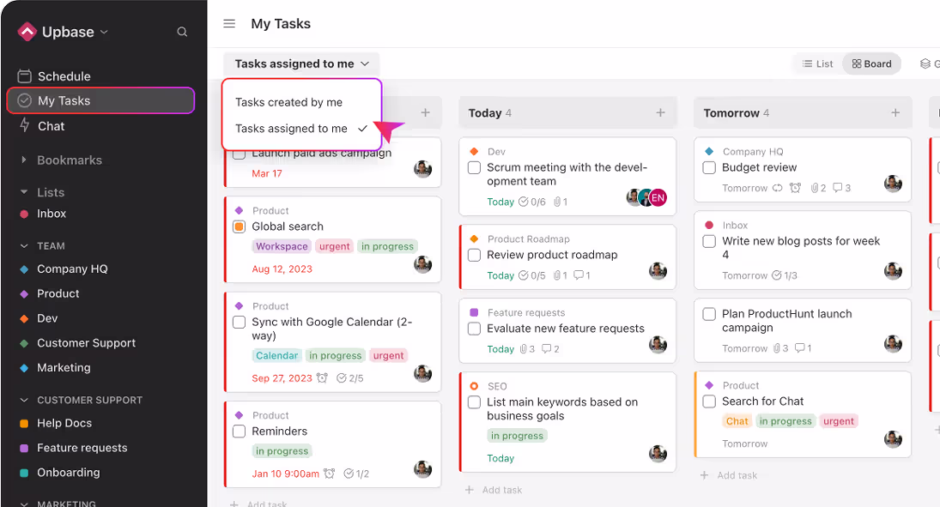
Task: Check the Budget review task checkbox
Action: tap(709, 168)
